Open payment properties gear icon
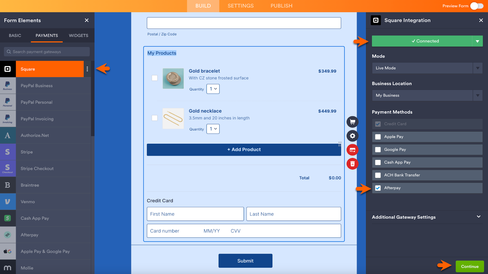 [353, 136]
